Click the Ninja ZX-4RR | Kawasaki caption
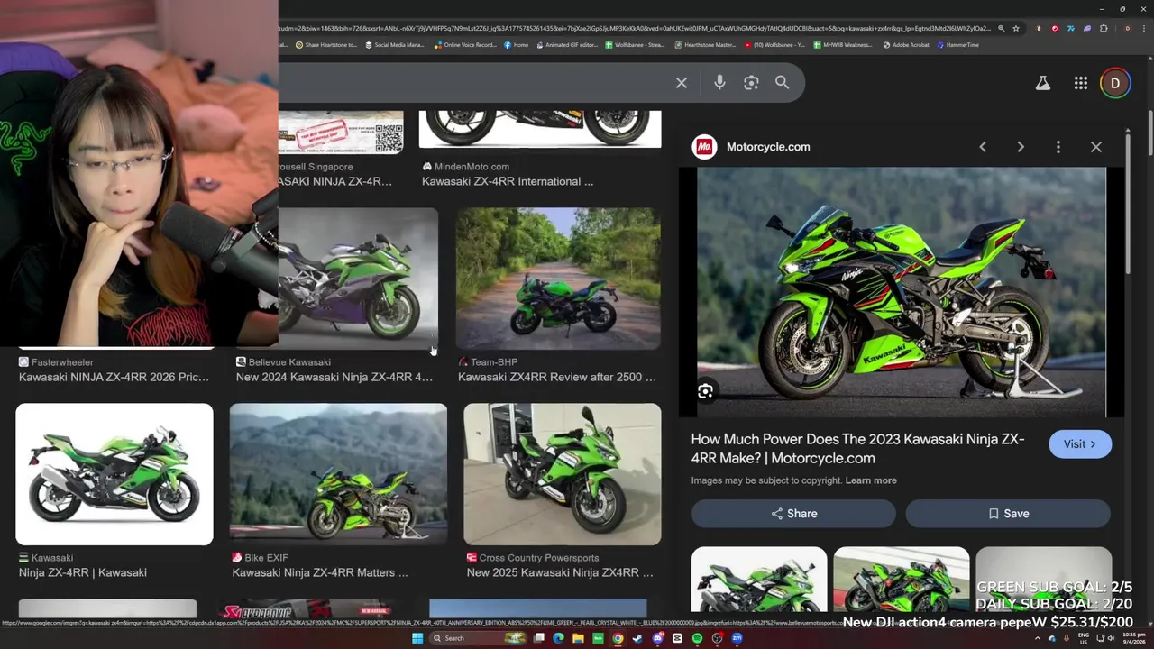The width and height of the screenshot is (1154, 649). [x=83, y=572]
